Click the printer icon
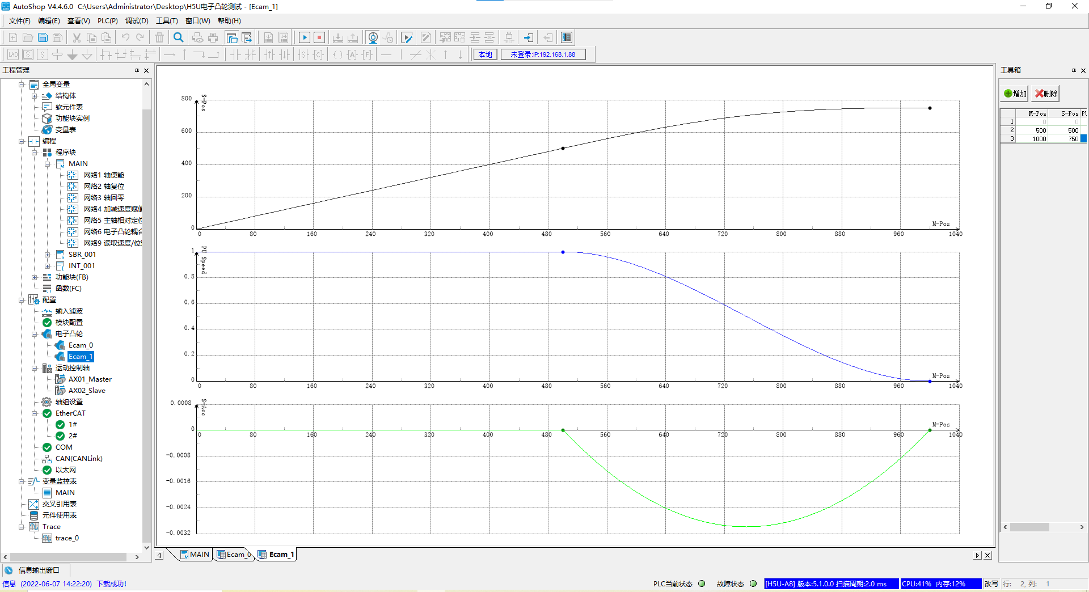The width and height of the screenshot is (1089, 592). pyautogui.click(x=213, y=37)
